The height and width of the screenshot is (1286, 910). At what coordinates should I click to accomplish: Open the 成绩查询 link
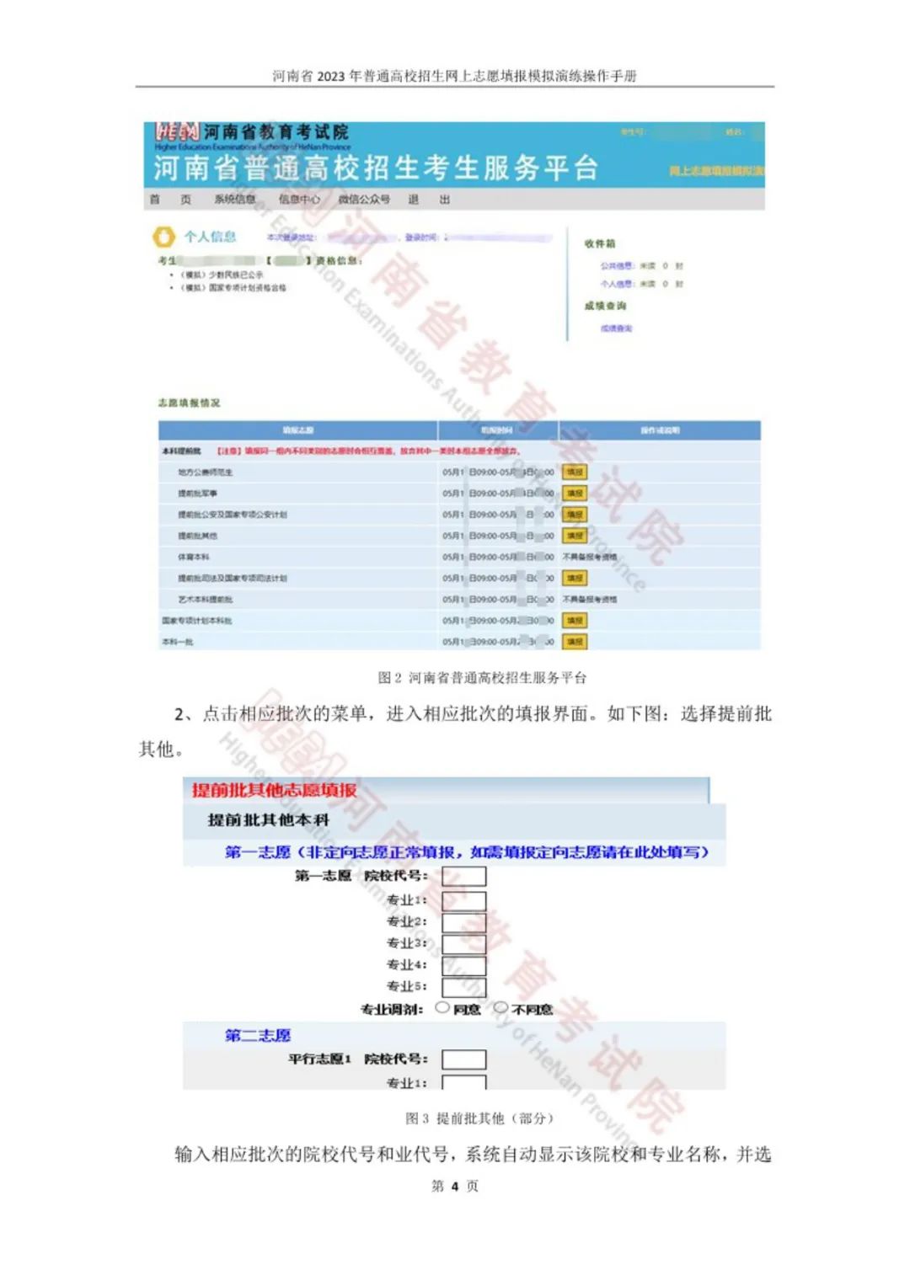pyautogui.click(x=616, y=328)
